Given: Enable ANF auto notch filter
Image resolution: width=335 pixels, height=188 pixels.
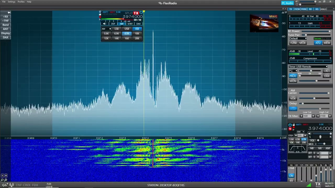Looking at the screenshot, I should pos(328,148).
